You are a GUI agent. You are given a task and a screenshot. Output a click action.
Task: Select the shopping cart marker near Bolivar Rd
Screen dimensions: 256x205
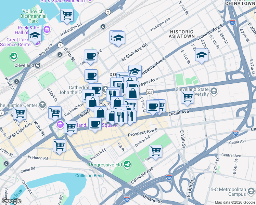coord(156,152)
